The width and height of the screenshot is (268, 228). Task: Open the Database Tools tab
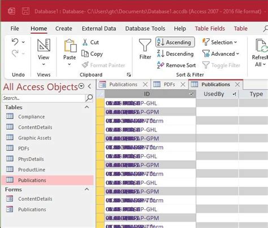145,29
